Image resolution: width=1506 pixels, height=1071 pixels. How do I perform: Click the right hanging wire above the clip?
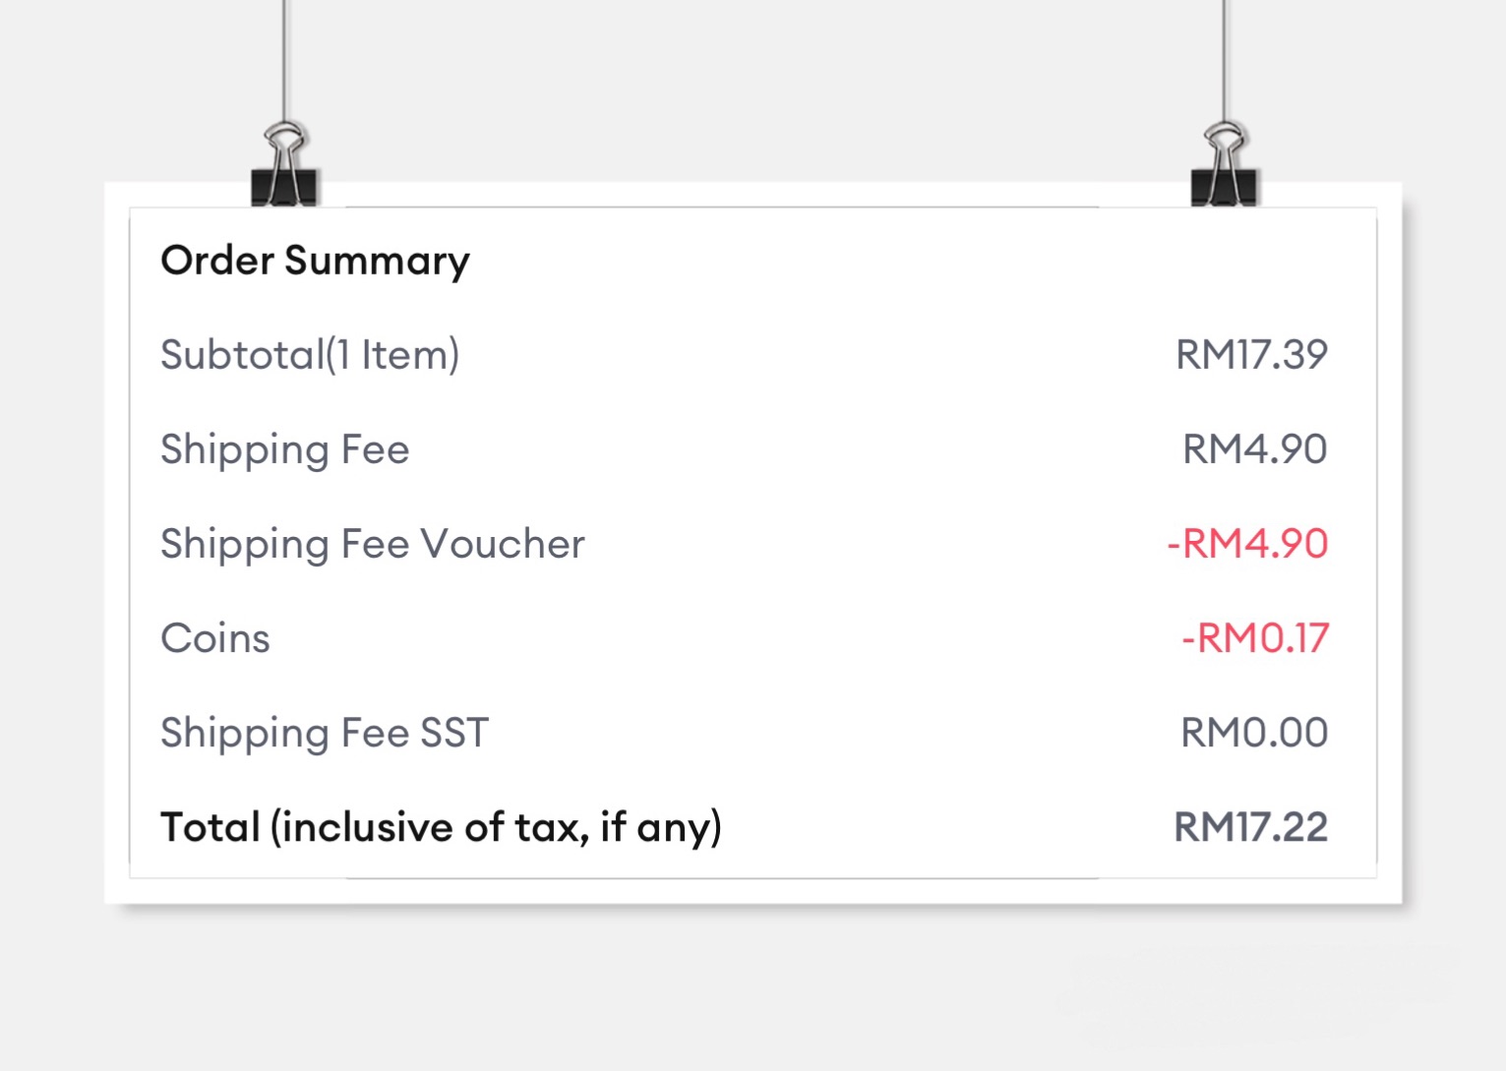[x=1224, y=59]
